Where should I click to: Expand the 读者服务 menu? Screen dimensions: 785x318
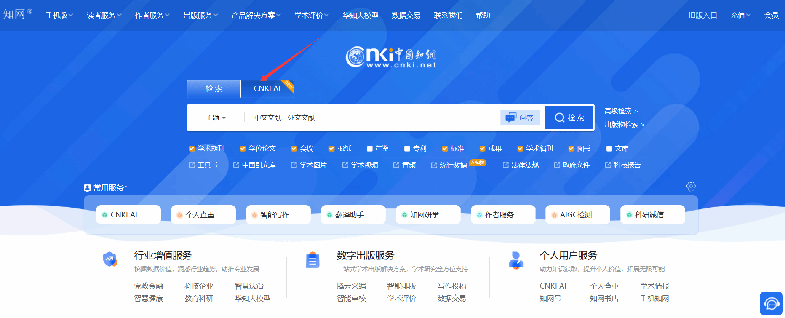104,15
